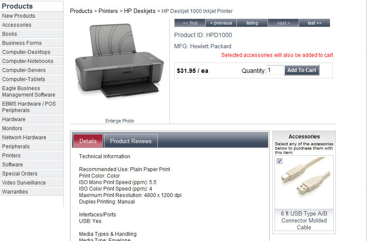Open the Warranties sidebar category
Screen dimensions: 367x241
[x=15, y=192]
